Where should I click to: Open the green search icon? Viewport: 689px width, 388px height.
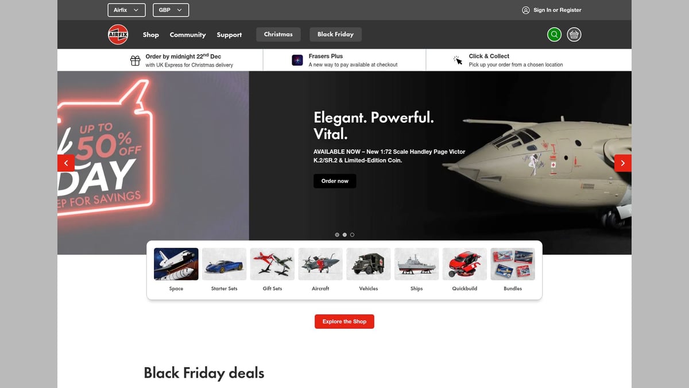click(554, 34)
